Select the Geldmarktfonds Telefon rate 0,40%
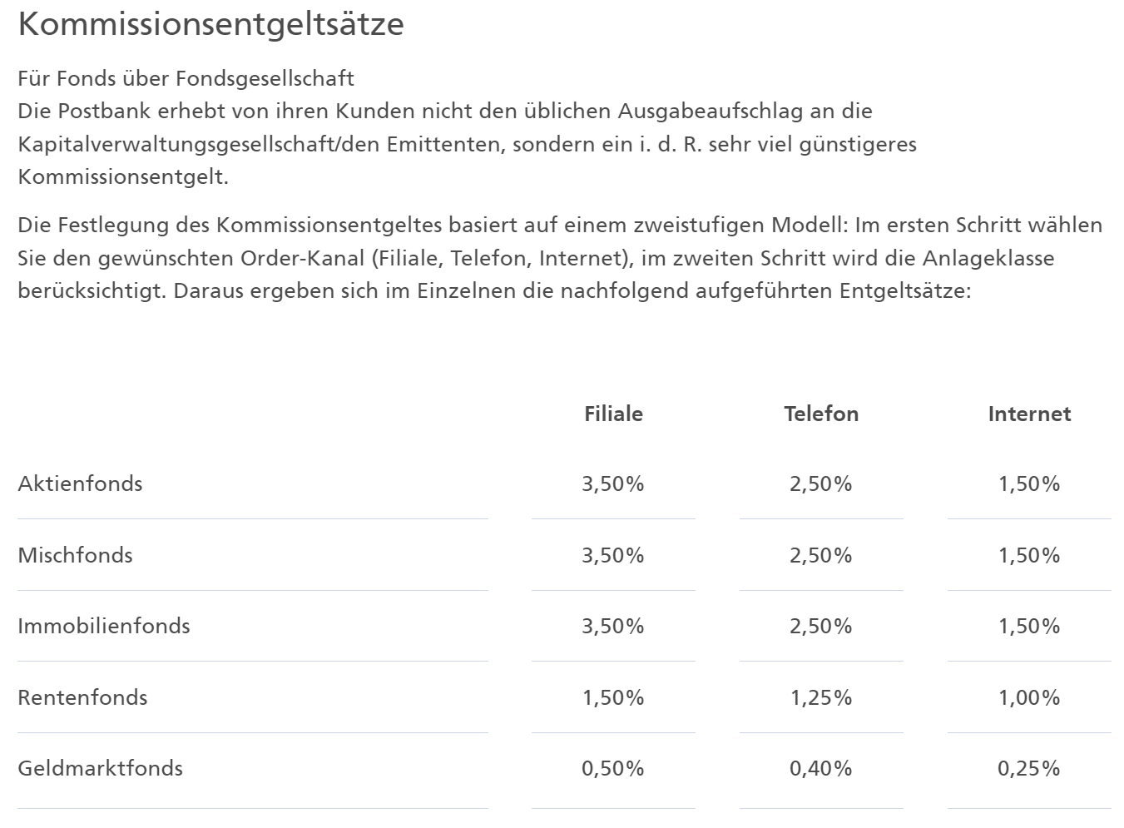 [x=821, y=768]
